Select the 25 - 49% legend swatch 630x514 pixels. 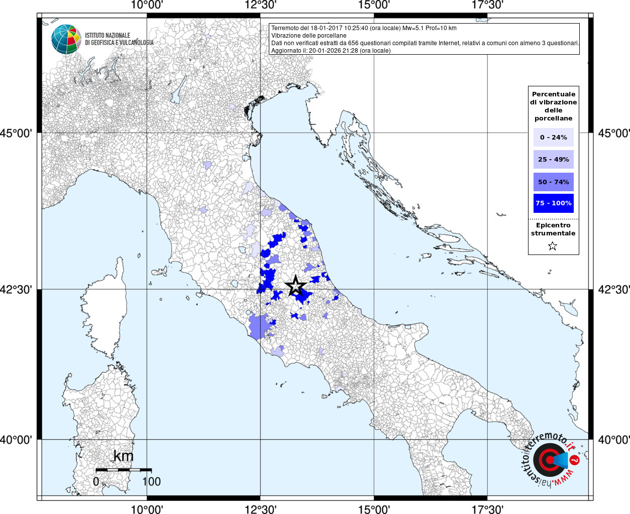[x=553, y=160]
